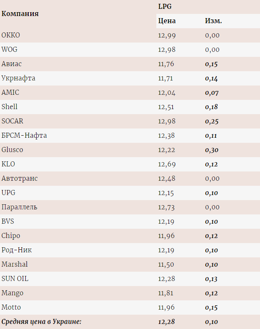Screen dimensions: 260x329
Task: Select the Изм. column header
Action: tap(213, 21)
